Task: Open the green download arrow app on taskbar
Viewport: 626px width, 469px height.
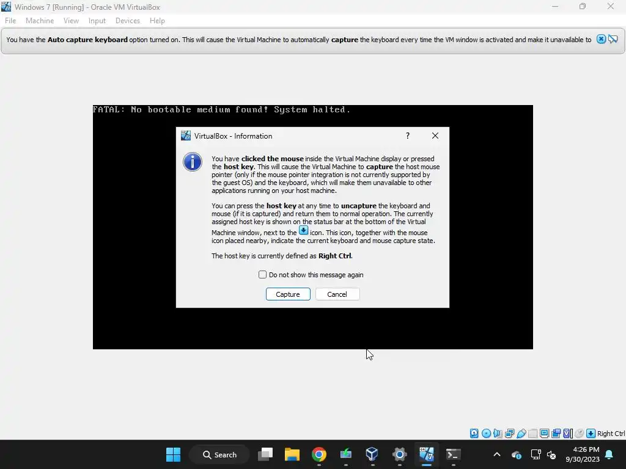Action: point(346,454)
